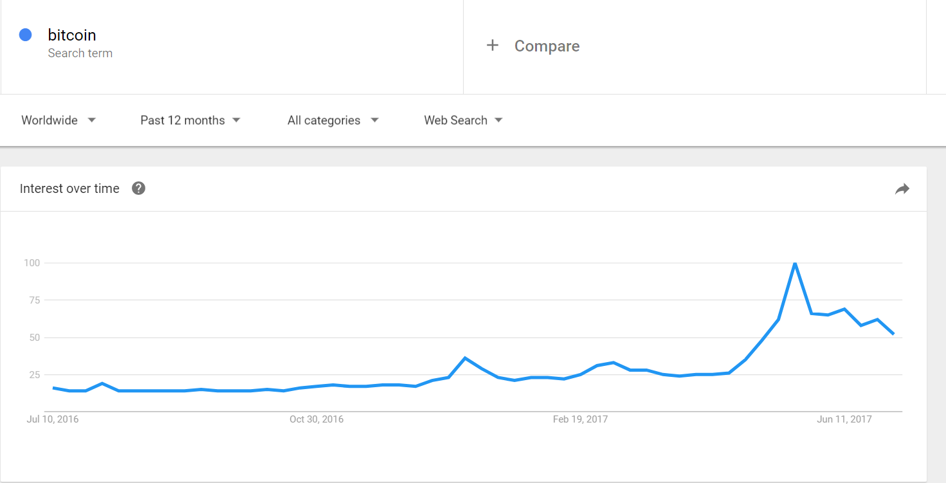Click the Interest over time heading

[x=69, y=188]
